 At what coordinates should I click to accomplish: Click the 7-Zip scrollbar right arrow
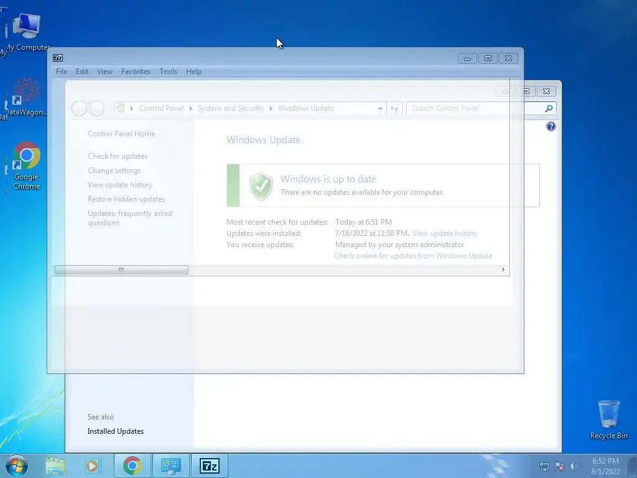point(503,270)
